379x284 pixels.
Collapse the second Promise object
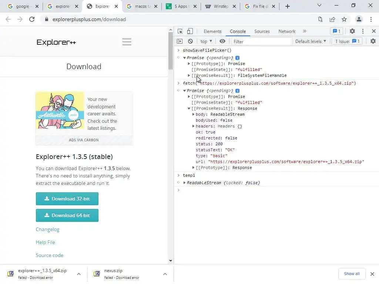tap(184, 91)
